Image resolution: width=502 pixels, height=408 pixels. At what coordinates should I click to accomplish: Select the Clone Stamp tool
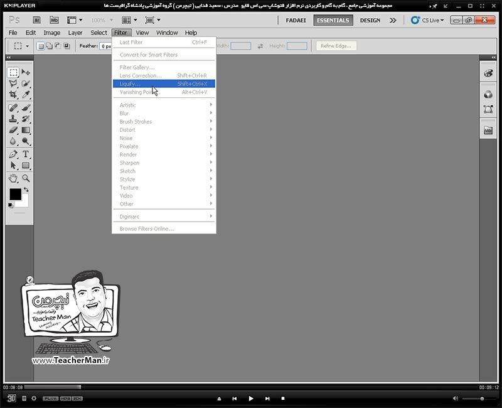coord(13,119)
